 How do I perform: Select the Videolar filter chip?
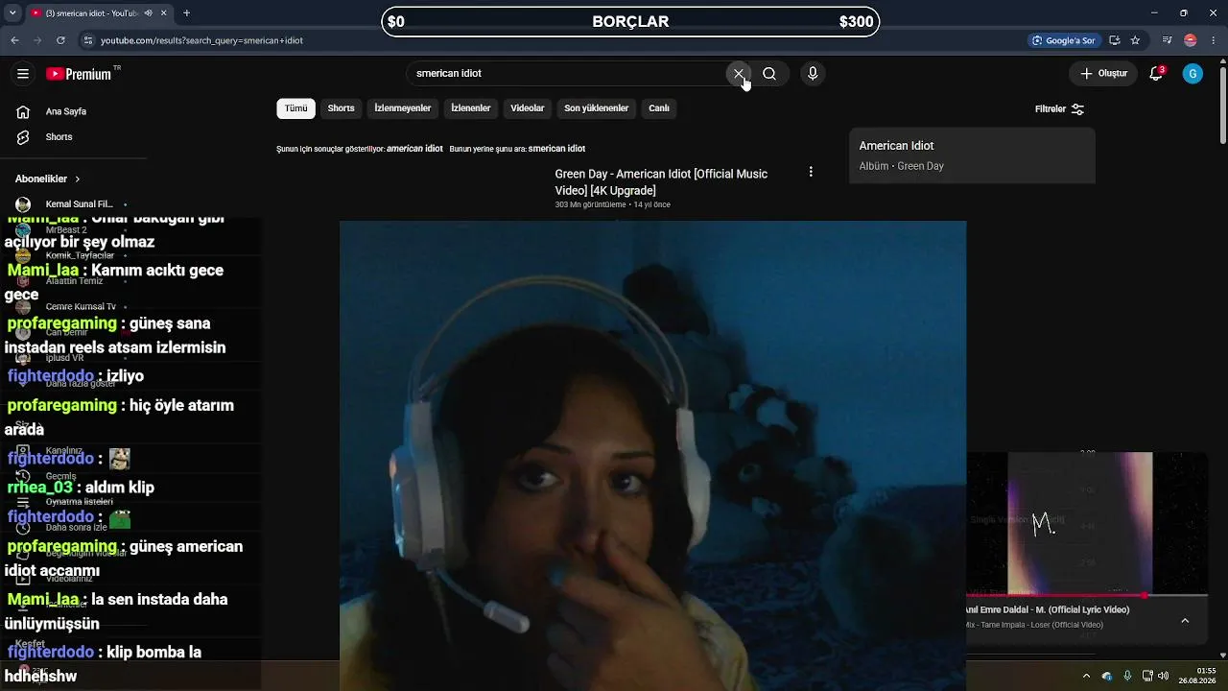coord(527,108)
